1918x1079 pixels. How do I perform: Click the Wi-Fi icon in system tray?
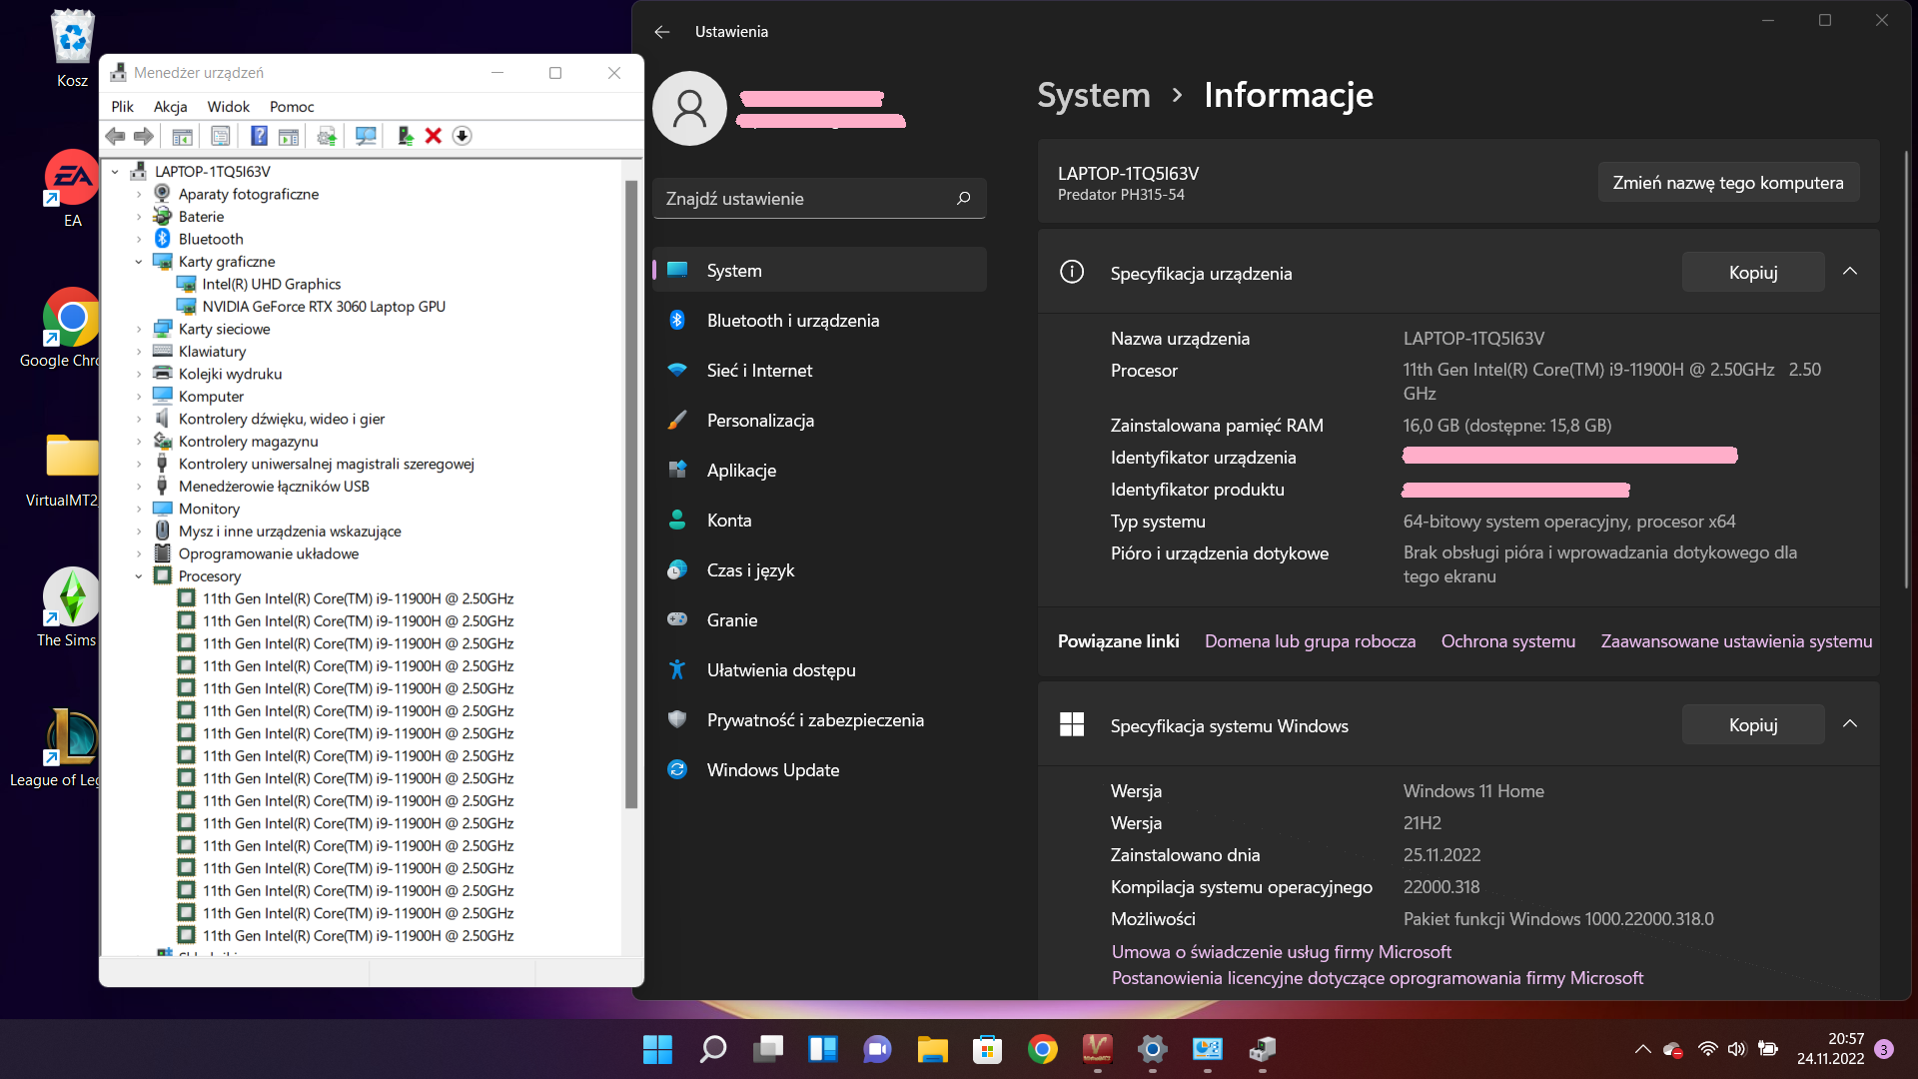1707,1049
